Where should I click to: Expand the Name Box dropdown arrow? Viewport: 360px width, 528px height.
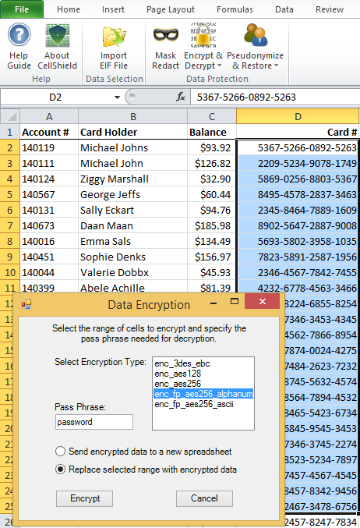117,97
